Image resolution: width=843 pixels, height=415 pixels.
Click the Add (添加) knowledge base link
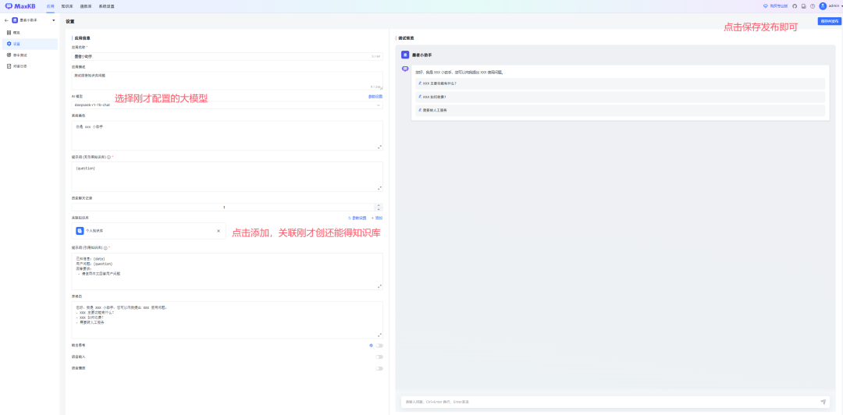click(377, 218)
